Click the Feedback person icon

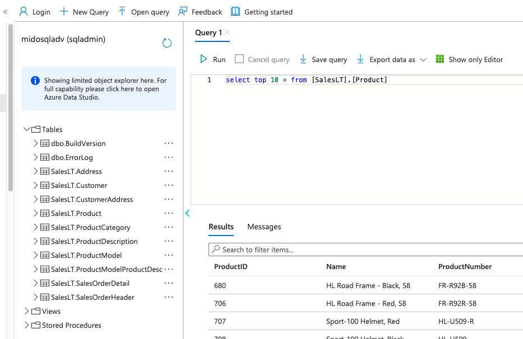182,12
